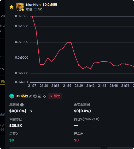This screenshot has height=149, width=134.
Task: Open the TCC钱包 wallet avatar
Action: [12, 96]
